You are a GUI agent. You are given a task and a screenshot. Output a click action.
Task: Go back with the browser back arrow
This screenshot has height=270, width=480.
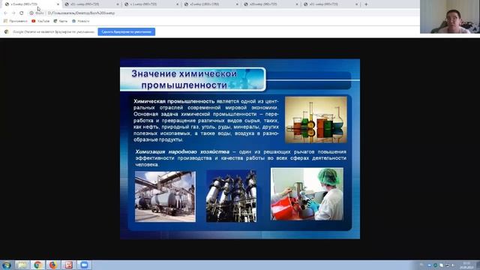5,13
